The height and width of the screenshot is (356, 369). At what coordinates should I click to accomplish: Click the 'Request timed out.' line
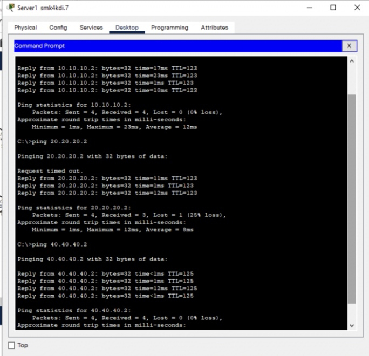50,171
